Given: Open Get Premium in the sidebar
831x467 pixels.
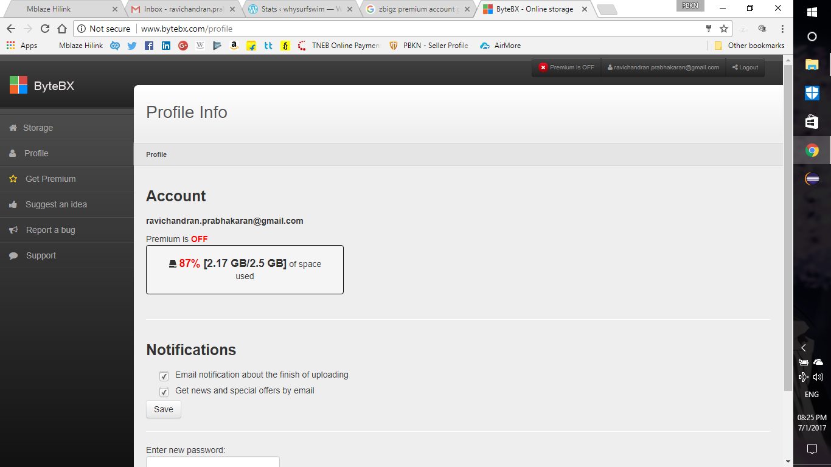Looking at the screenshot, I should point(50,179).
